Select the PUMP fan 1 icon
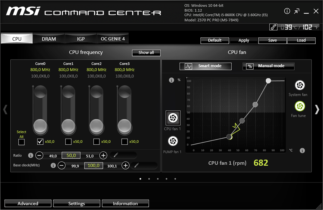The height and width of the screenshot is (210, 323). point(173,141)
